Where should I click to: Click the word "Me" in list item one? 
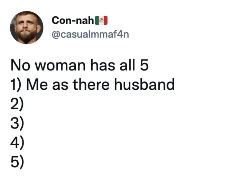click(x=37, y=84)
